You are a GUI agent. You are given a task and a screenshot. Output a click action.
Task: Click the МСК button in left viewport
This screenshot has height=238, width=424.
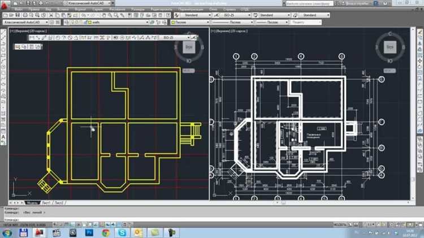188,71
